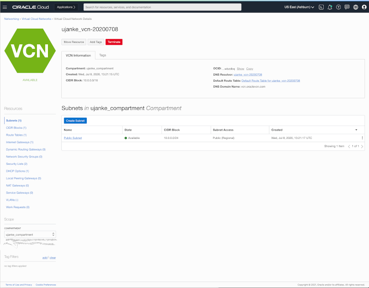
Task: Click the Create Subnet button
Action: coord(75,120)
